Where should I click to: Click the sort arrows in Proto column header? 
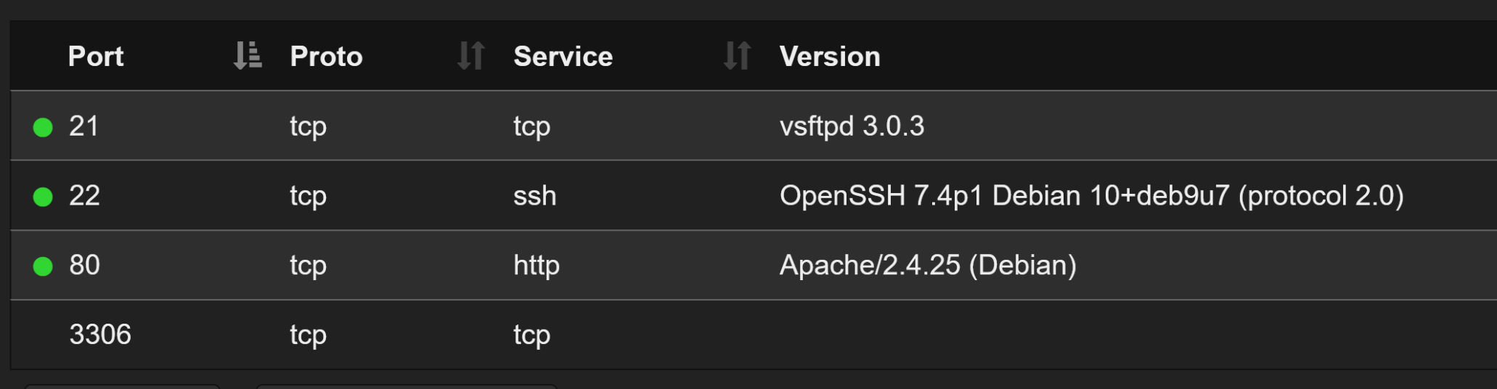click(x=470, y=56)
